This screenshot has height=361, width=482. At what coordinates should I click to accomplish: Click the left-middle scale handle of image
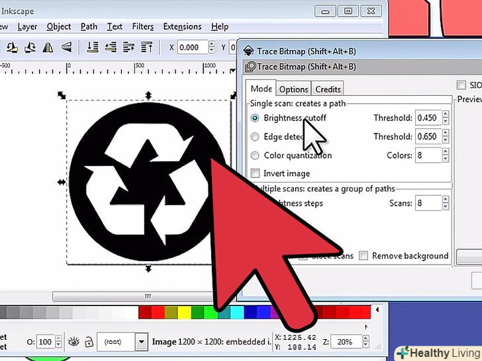[x=62, y=182]
